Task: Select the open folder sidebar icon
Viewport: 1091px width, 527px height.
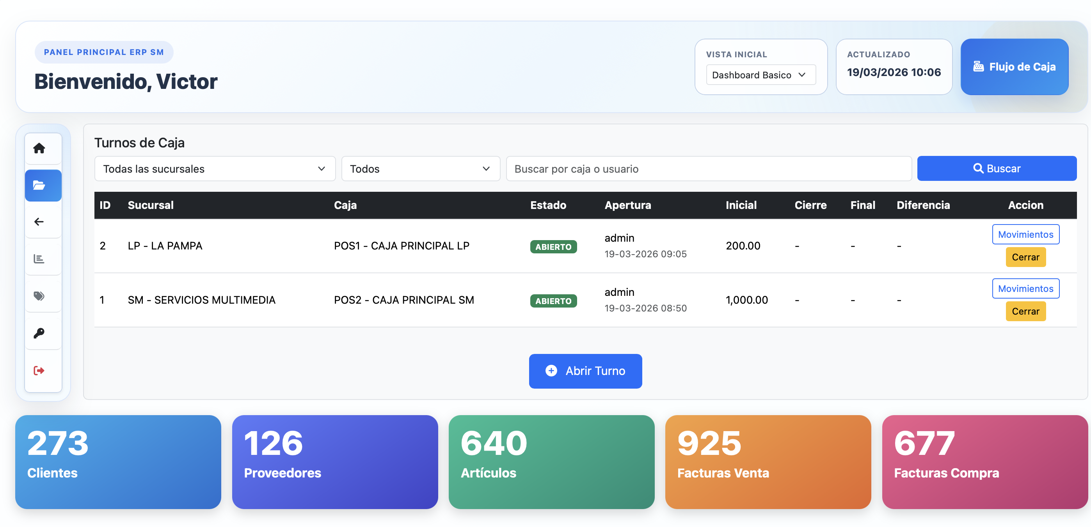Action: point(39,185)
